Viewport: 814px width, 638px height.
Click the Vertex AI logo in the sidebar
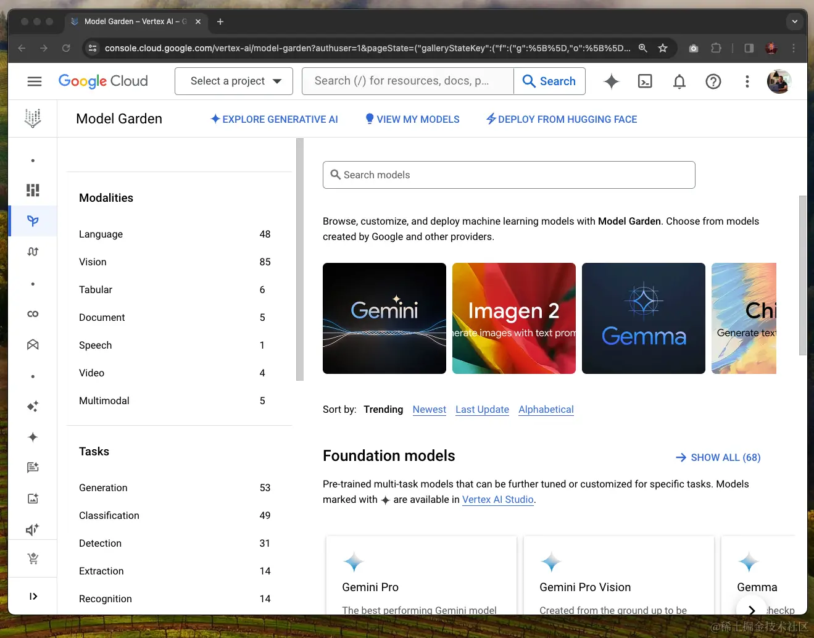33,118
